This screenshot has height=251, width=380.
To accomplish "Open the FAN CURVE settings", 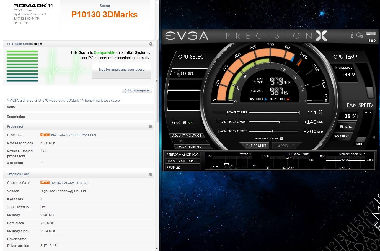I will [x=341, y=136].
